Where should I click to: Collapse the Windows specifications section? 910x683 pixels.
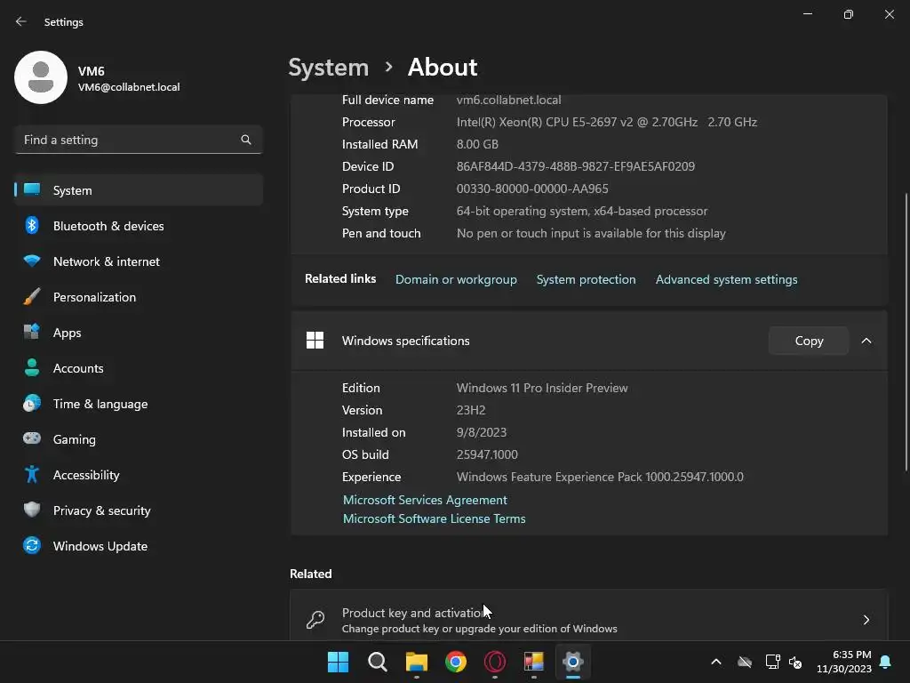(866, 341)
